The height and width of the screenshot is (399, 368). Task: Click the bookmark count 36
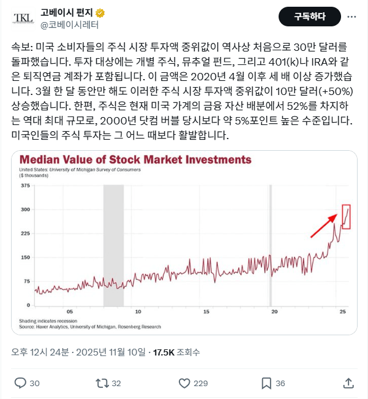280,383
